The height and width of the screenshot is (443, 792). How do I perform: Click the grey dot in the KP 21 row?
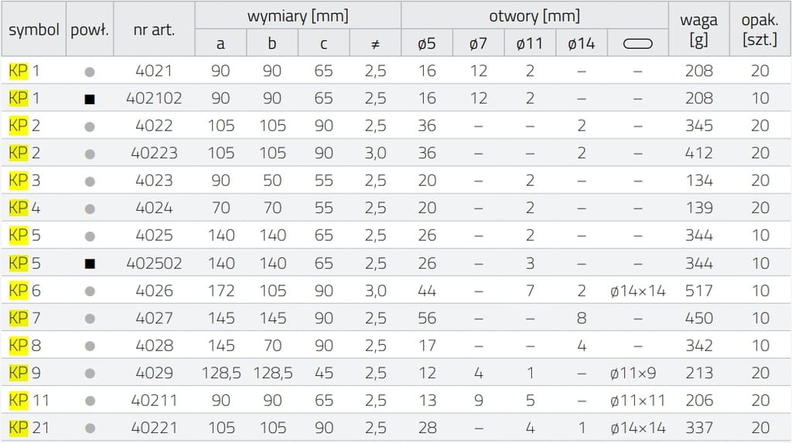coord(90,428)
